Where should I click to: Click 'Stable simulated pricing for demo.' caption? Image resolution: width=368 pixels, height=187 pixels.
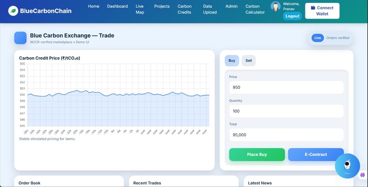point(47,139)
